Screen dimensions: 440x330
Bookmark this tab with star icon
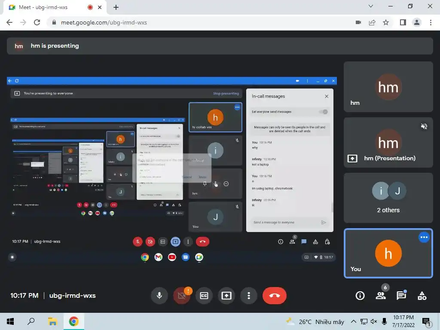[386, 22]
